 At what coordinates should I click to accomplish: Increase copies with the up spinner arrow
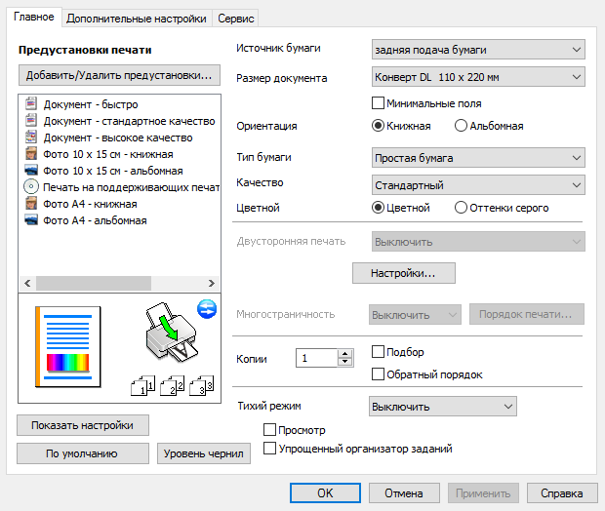click(x=344, y=353)
